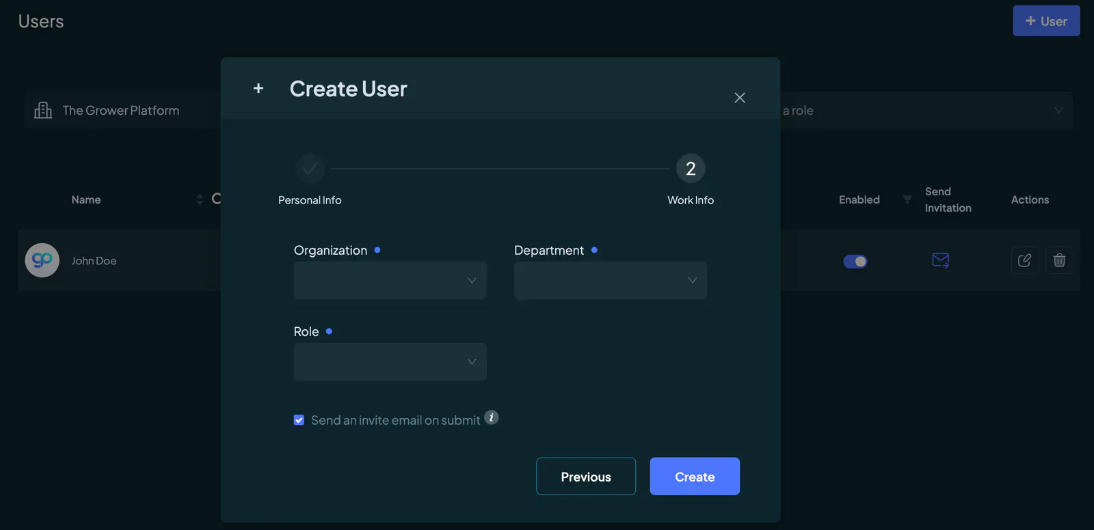This screenshot has width=1094, height=530.
Task: Open the Organization dropdown
Action: point(390,280)
